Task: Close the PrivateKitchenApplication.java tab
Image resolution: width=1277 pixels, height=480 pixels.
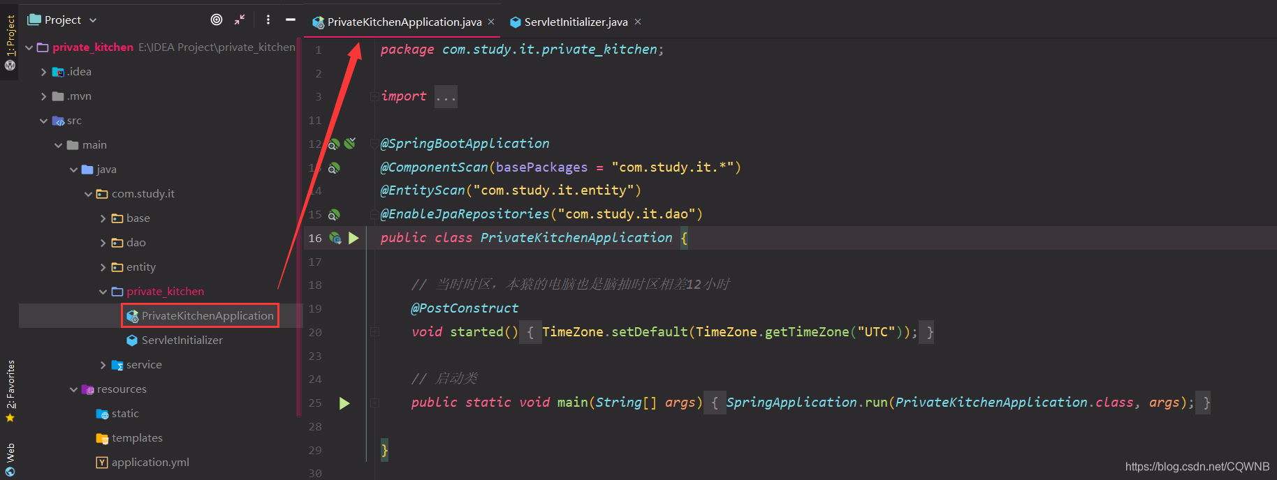Action: point(491,22)
